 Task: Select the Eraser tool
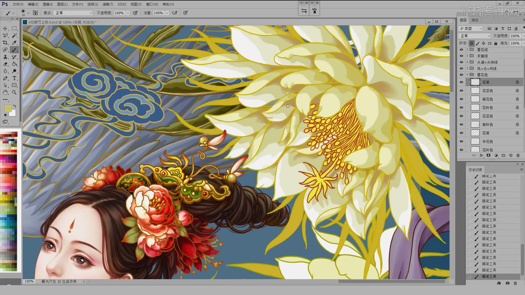point(5,64)
